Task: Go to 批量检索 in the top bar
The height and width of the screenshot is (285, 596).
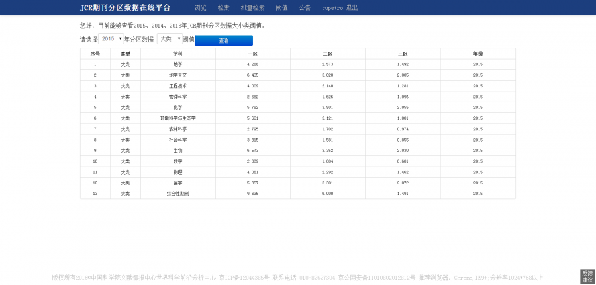Action: click(x=253, y=7)
